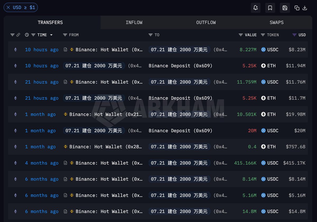Open the '4 months ago' transaction link
317x222 pixels.
point(42,163)
